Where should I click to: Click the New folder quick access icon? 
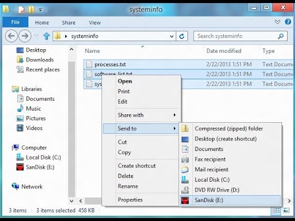point(31,9)
